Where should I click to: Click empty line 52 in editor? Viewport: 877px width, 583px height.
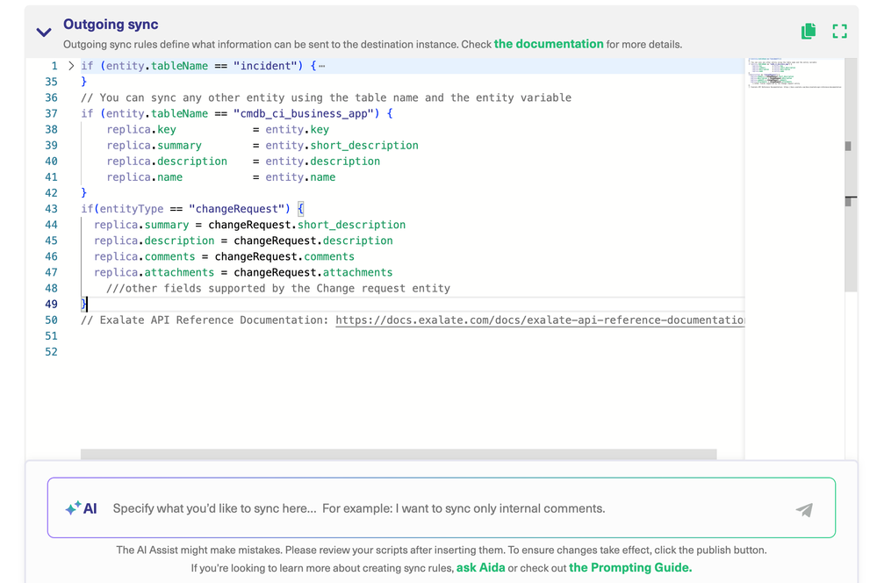coord(351,352)
